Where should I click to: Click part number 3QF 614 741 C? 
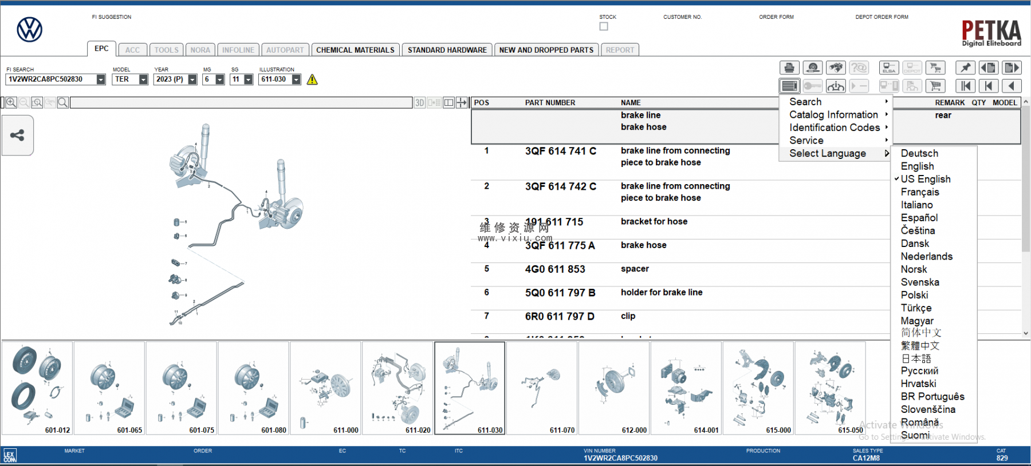pyautogui.click(x=560, y=151)
